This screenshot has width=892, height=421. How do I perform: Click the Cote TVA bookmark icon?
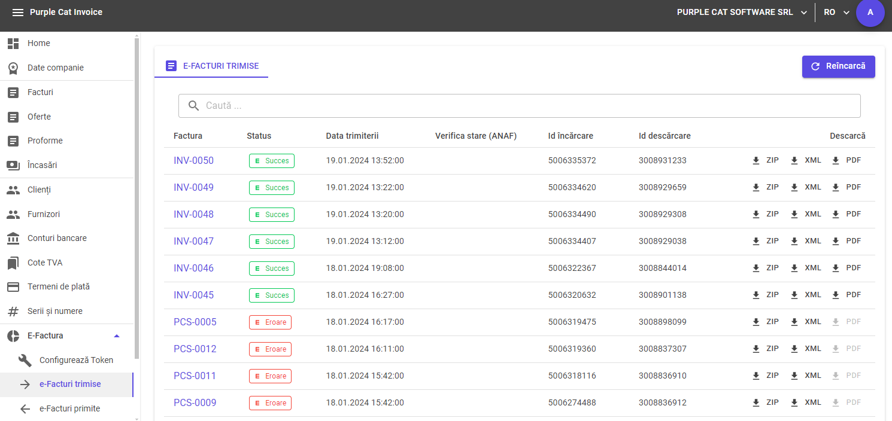pos(13,263)
